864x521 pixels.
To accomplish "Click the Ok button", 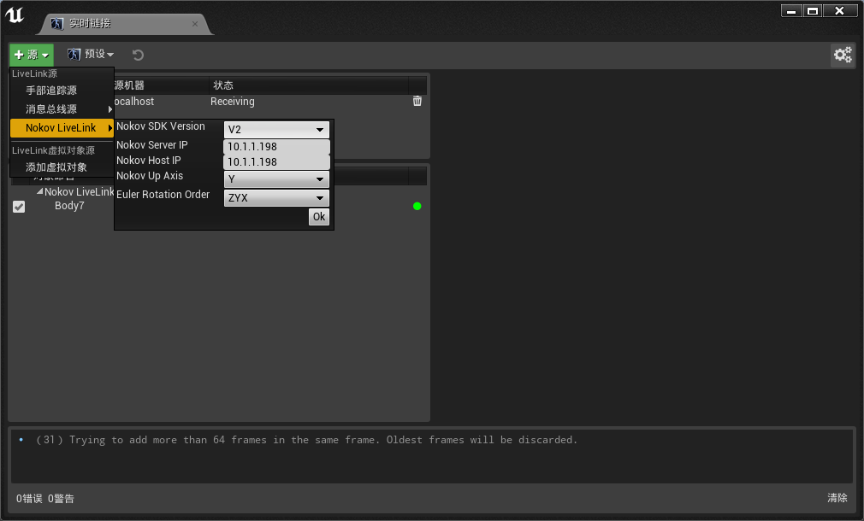I will 319,217.
